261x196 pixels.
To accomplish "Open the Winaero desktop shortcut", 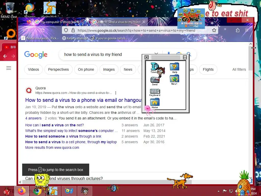I will tap(30, 10).
